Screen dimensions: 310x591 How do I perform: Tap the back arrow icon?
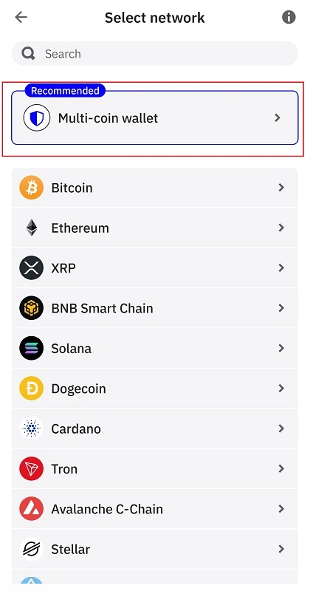pos(21,17)
